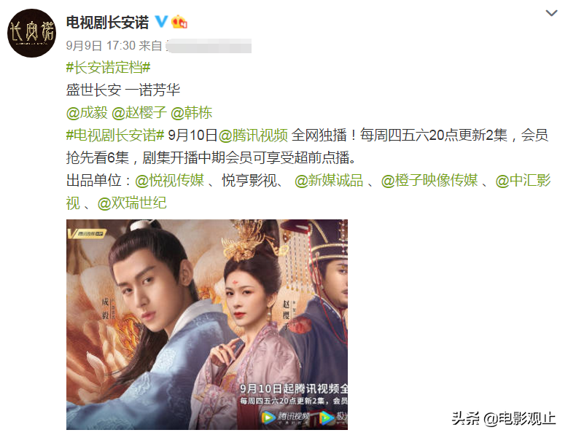Open the 长安诺 profile avatar
Viewport: 568px width, 438px height.
click(32, 33)
